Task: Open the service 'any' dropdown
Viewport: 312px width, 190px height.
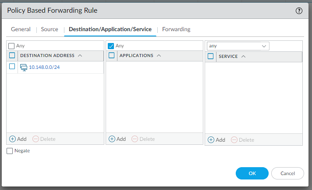Action: tap(264, 46)
